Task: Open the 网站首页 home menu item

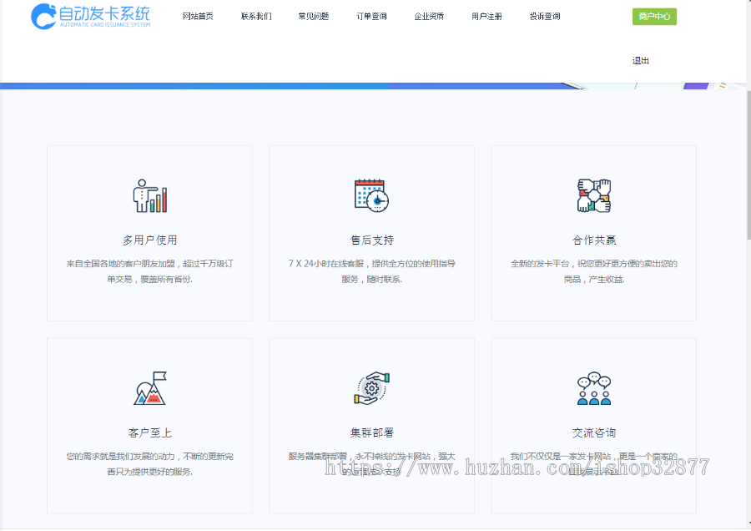Action: [197, 15]
